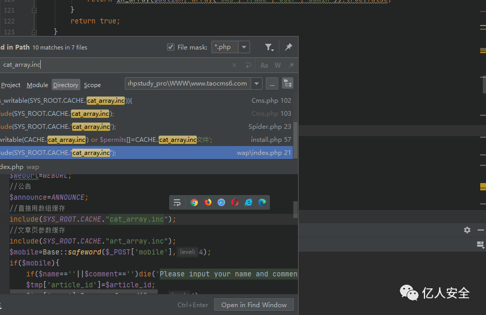Switch to Project scope tab
The width and height of the screenshot is (486, 315).
click(10, 85)
